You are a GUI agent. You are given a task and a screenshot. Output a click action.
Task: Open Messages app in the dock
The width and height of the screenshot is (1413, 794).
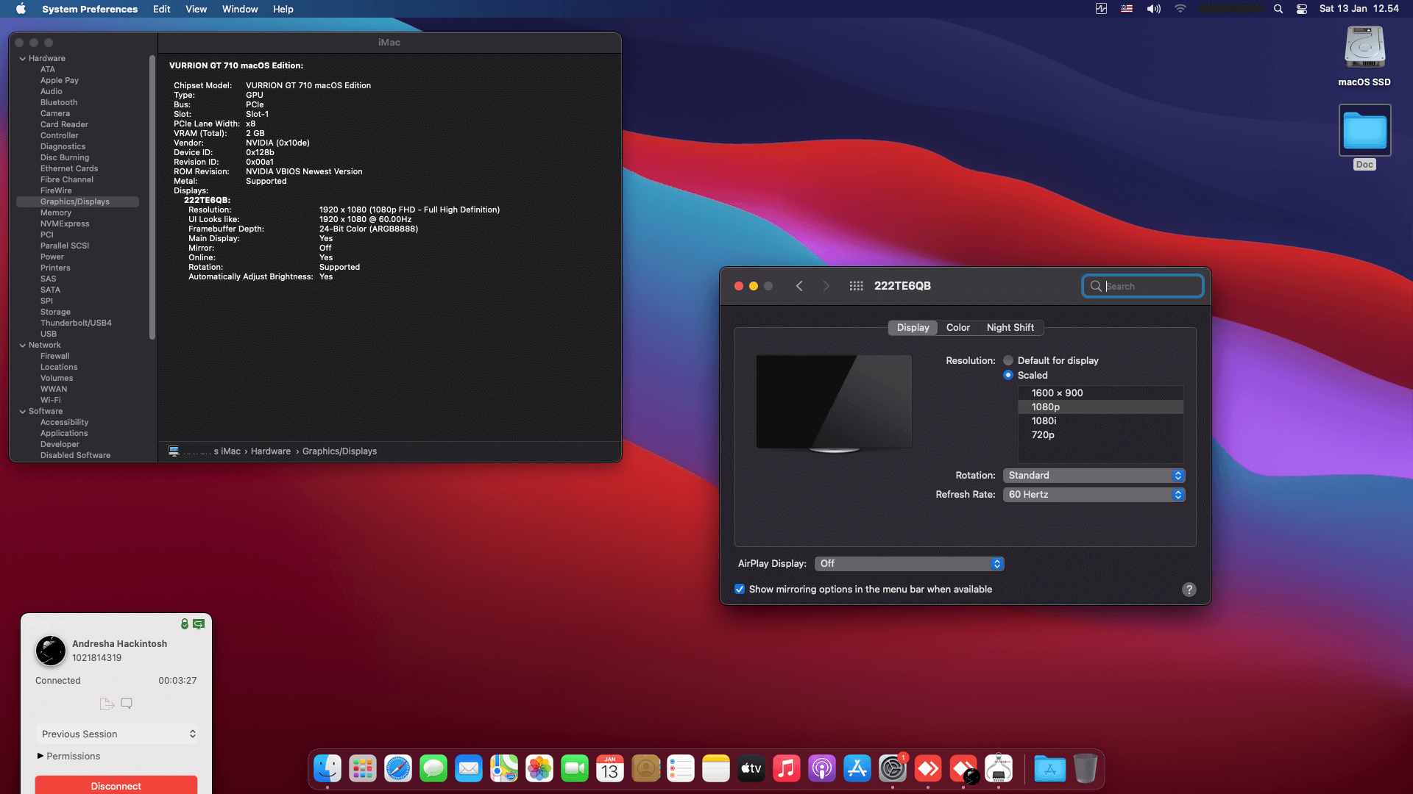(x=433, y=769)
